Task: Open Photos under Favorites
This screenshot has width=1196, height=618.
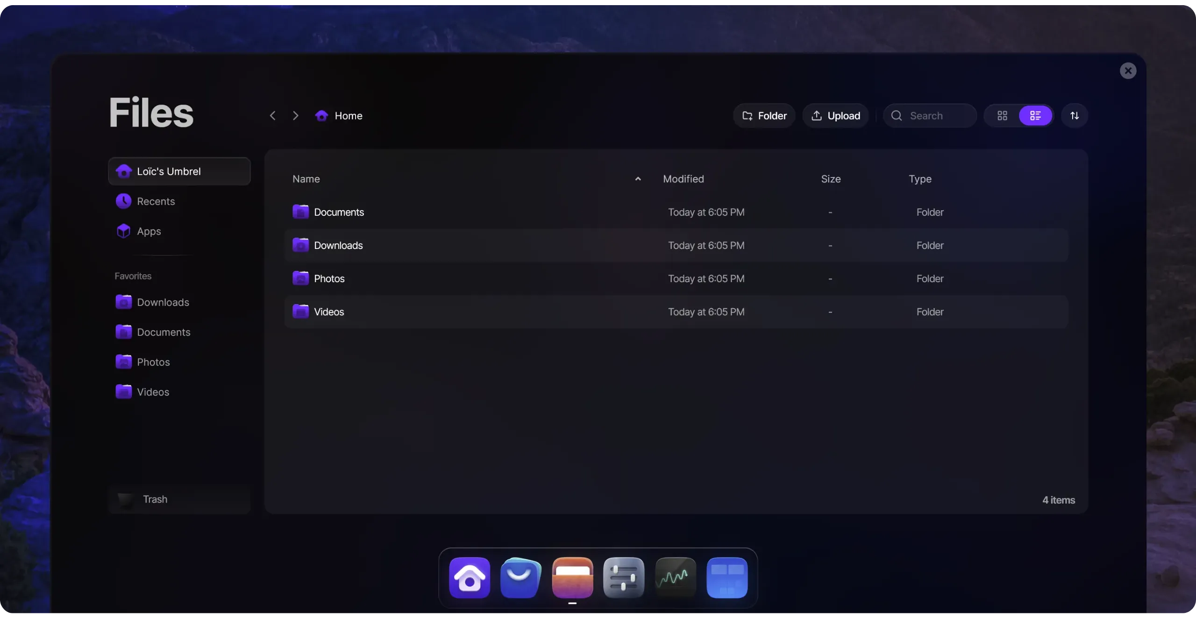Action: tap(179, 362)
